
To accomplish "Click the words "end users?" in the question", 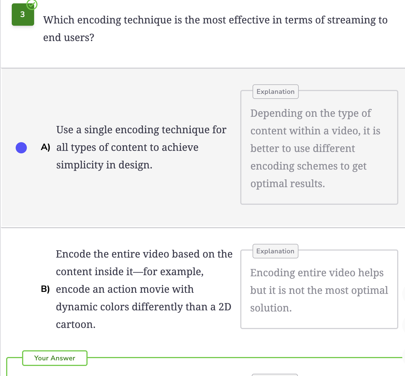I will 69,37.
